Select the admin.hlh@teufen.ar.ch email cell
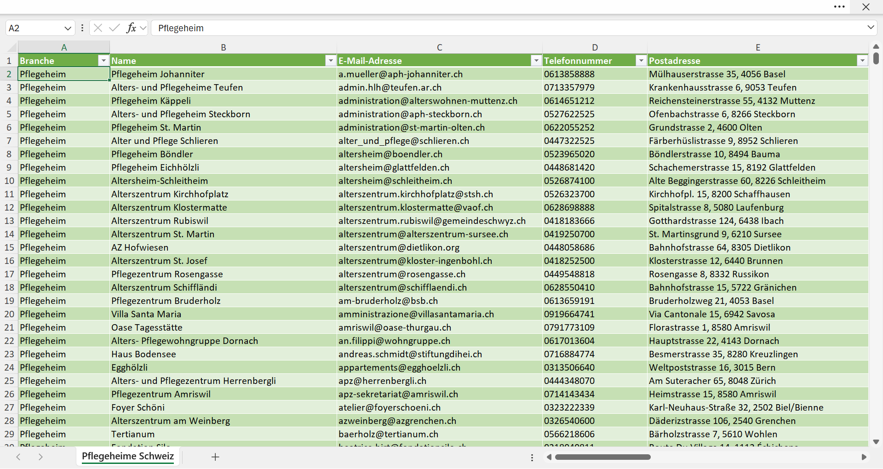Image resolution: width=883 pixels, height=469 pixels. (440, 87)
